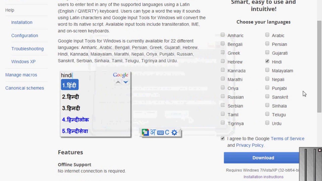This screenshot has width=322, height=181.
Task: Check the Tigrinya language checkbox
Action: pyautogui.click(x=223, y=123)
